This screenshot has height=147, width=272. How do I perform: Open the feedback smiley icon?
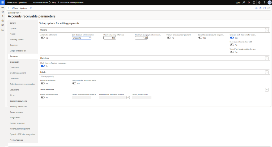(x=254, y=2)
